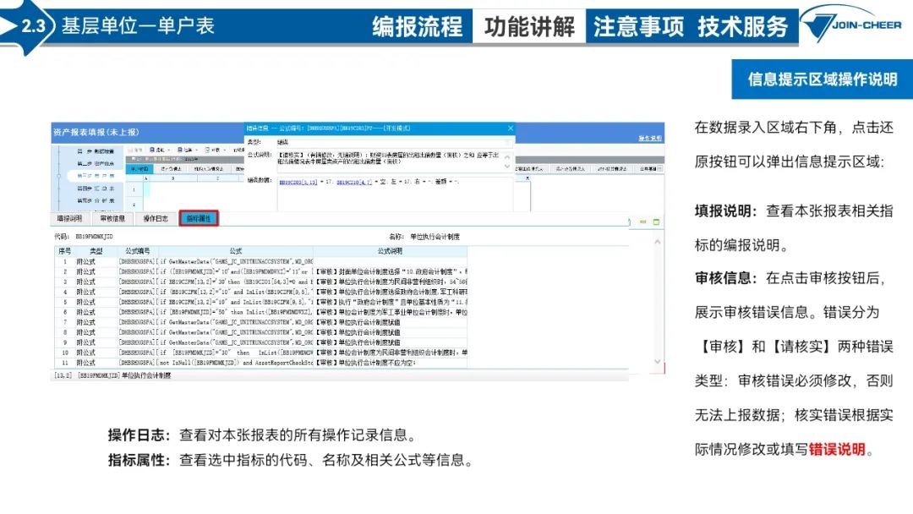The image size is (913, 514).
Task: Click the green minimize panel icon
Action: tap(643, 221)
